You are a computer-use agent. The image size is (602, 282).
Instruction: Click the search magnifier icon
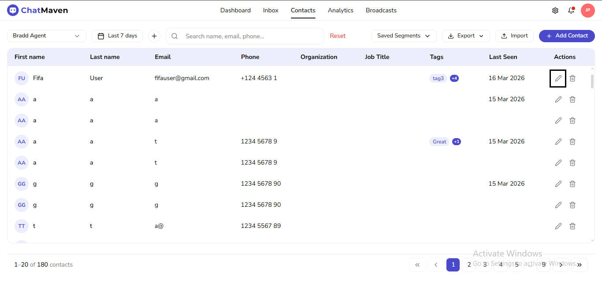(175, 36)
